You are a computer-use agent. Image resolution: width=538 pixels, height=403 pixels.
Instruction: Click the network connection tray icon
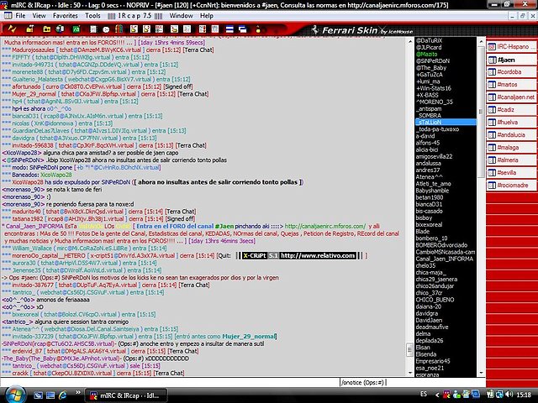499,395
